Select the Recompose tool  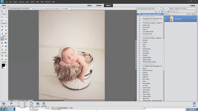(6, 55)
